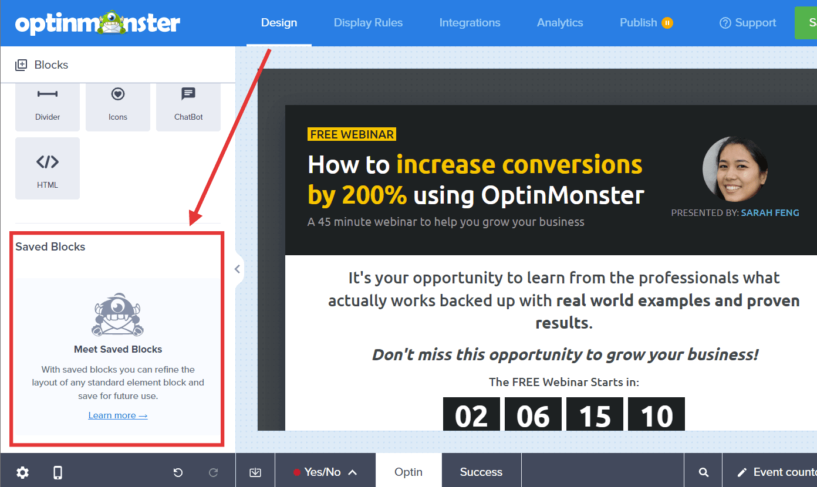Image resolution: width=817 pixels, height=487 pixels.
Task: Expand the Saved Blocks section
Action: 50,246
